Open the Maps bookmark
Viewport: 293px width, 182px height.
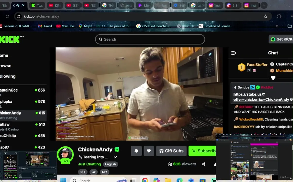85,26
